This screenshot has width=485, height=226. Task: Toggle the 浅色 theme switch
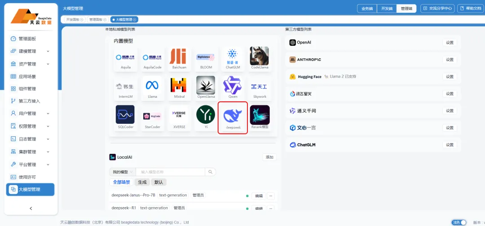[x=459, y=222]
